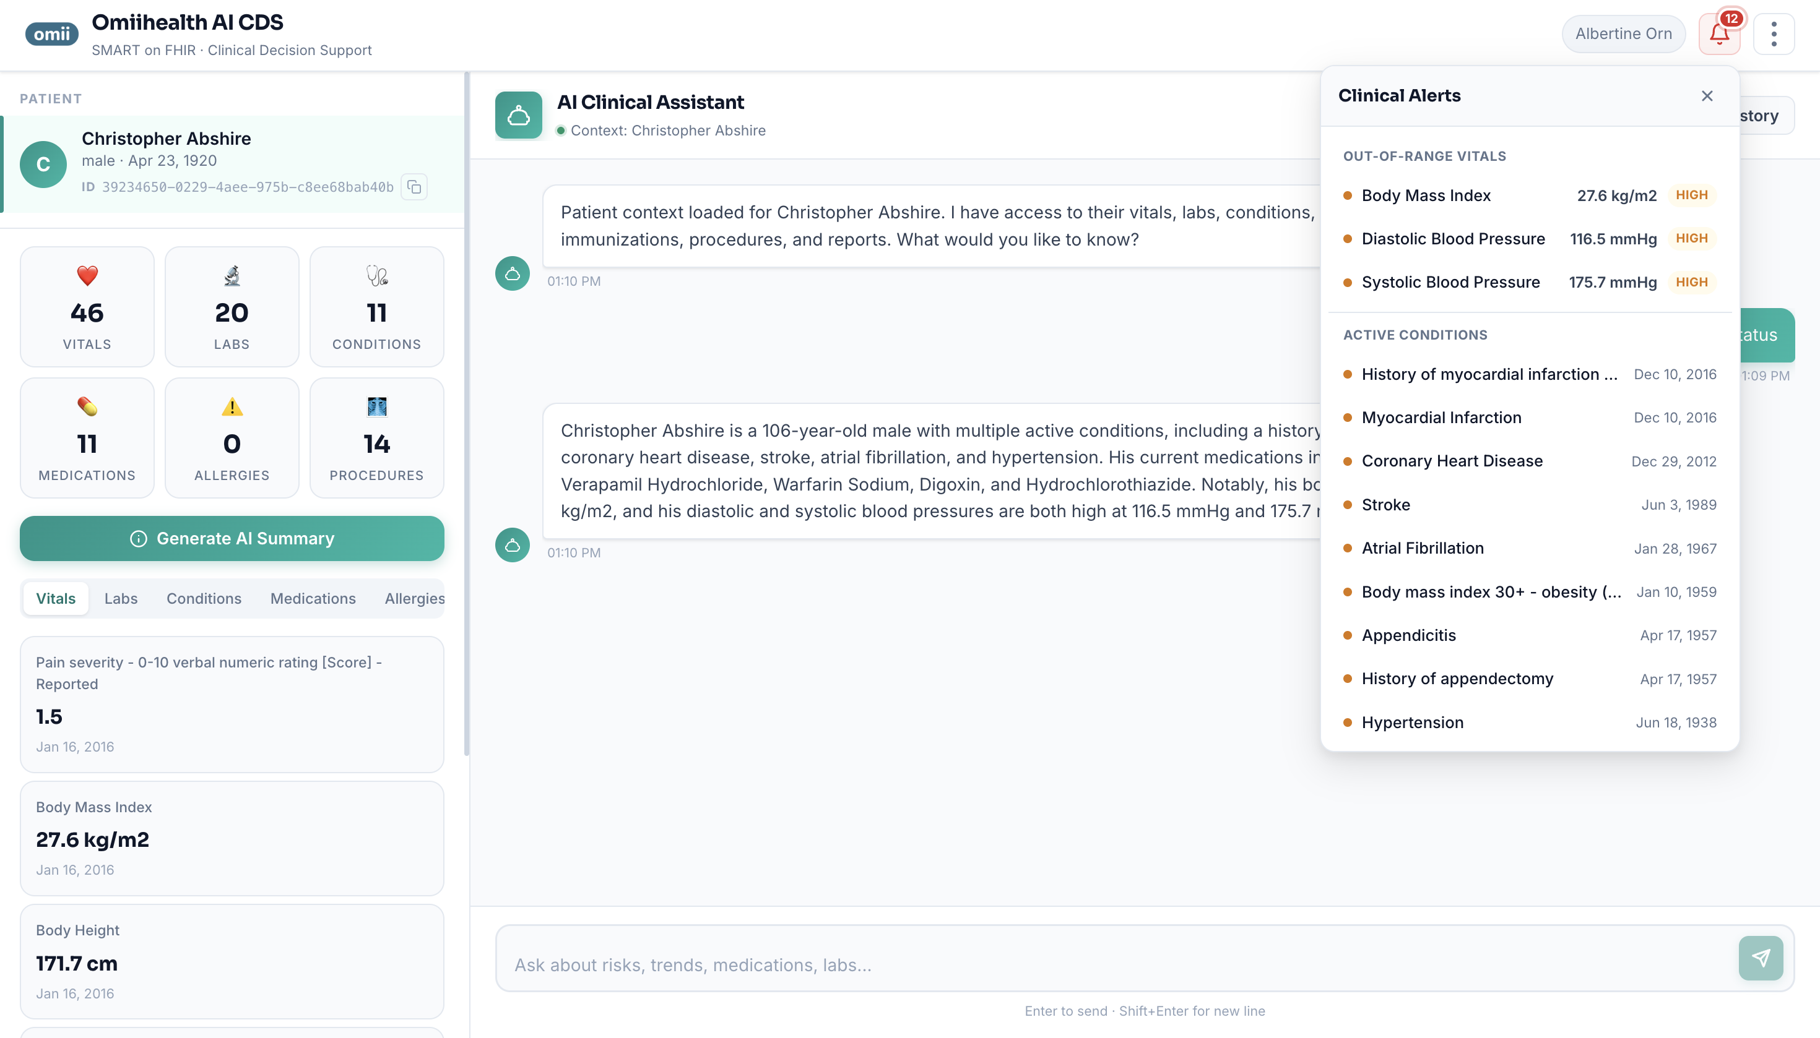Switch to the Allergies tab
This screenshot has height=1038, width=1820.
click(x=414, y=598)
